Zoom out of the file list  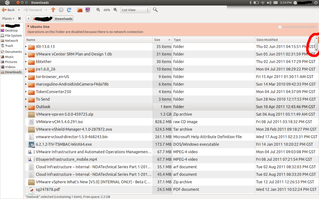[x=98, y=10]
